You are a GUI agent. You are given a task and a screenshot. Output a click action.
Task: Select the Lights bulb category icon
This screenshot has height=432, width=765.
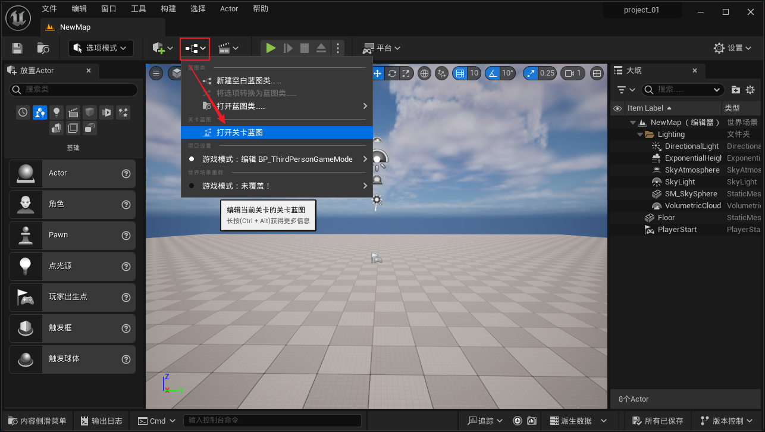point(57,112)
